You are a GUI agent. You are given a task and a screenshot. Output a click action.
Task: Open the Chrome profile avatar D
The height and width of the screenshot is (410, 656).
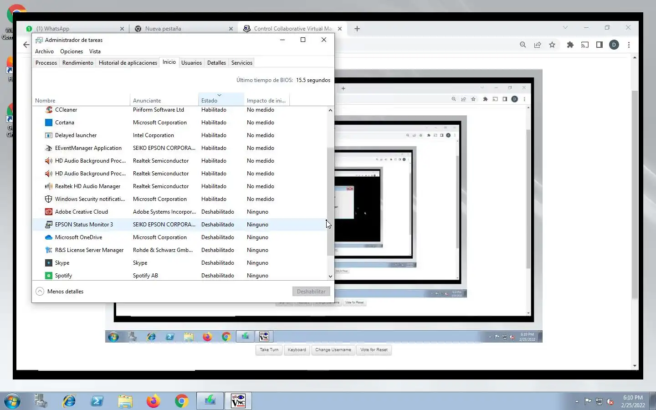(614, 45)
